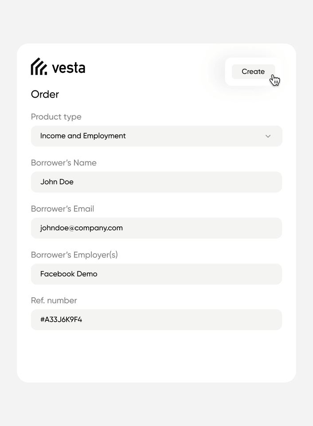313x426 pixels.
Task: Click the Ref. number label
Action: 54,300
